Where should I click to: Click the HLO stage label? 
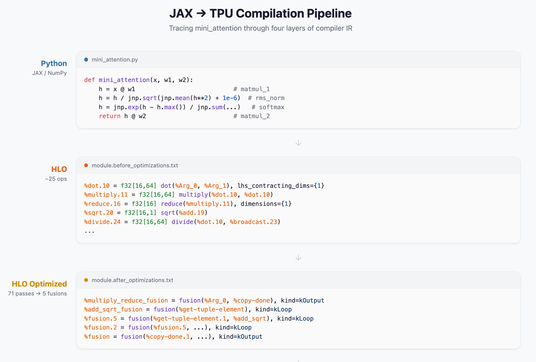pos(59,169)
